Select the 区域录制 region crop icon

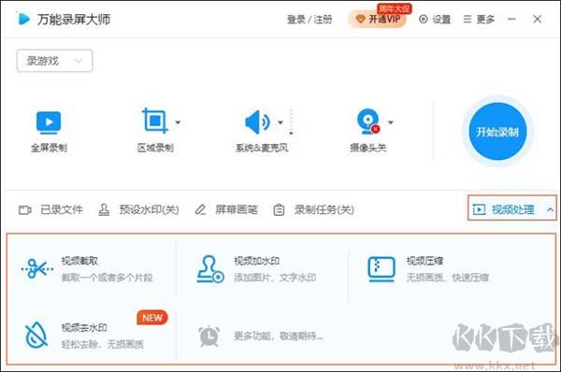tap(155, 121)
